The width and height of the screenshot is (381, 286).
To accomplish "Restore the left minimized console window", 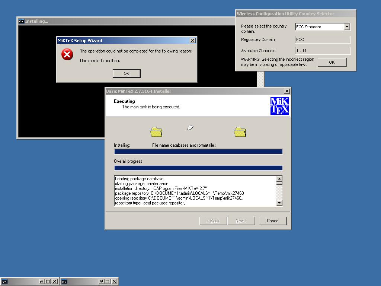I will tap(42, 282).
